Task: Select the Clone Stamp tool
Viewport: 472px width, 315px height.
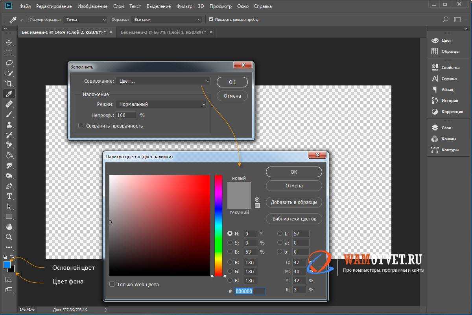Action: click(9, 124)
